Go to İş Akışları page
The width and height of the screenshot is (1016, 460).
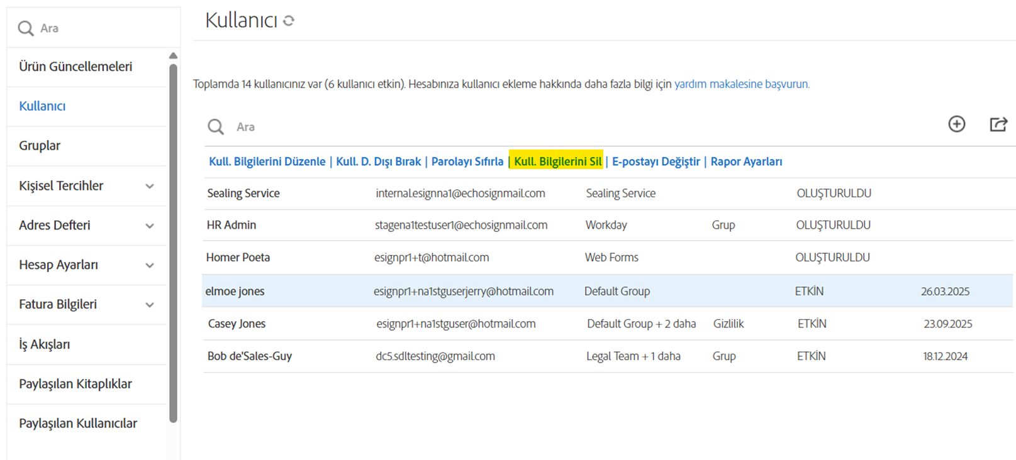point(45,344)
